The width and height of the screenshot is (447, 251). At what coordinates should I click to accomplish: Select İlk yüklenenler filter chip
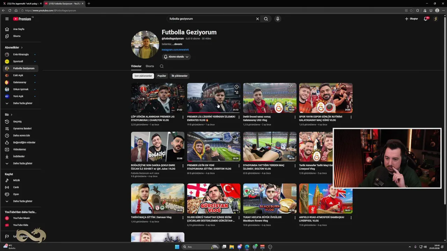click(179, 76)
